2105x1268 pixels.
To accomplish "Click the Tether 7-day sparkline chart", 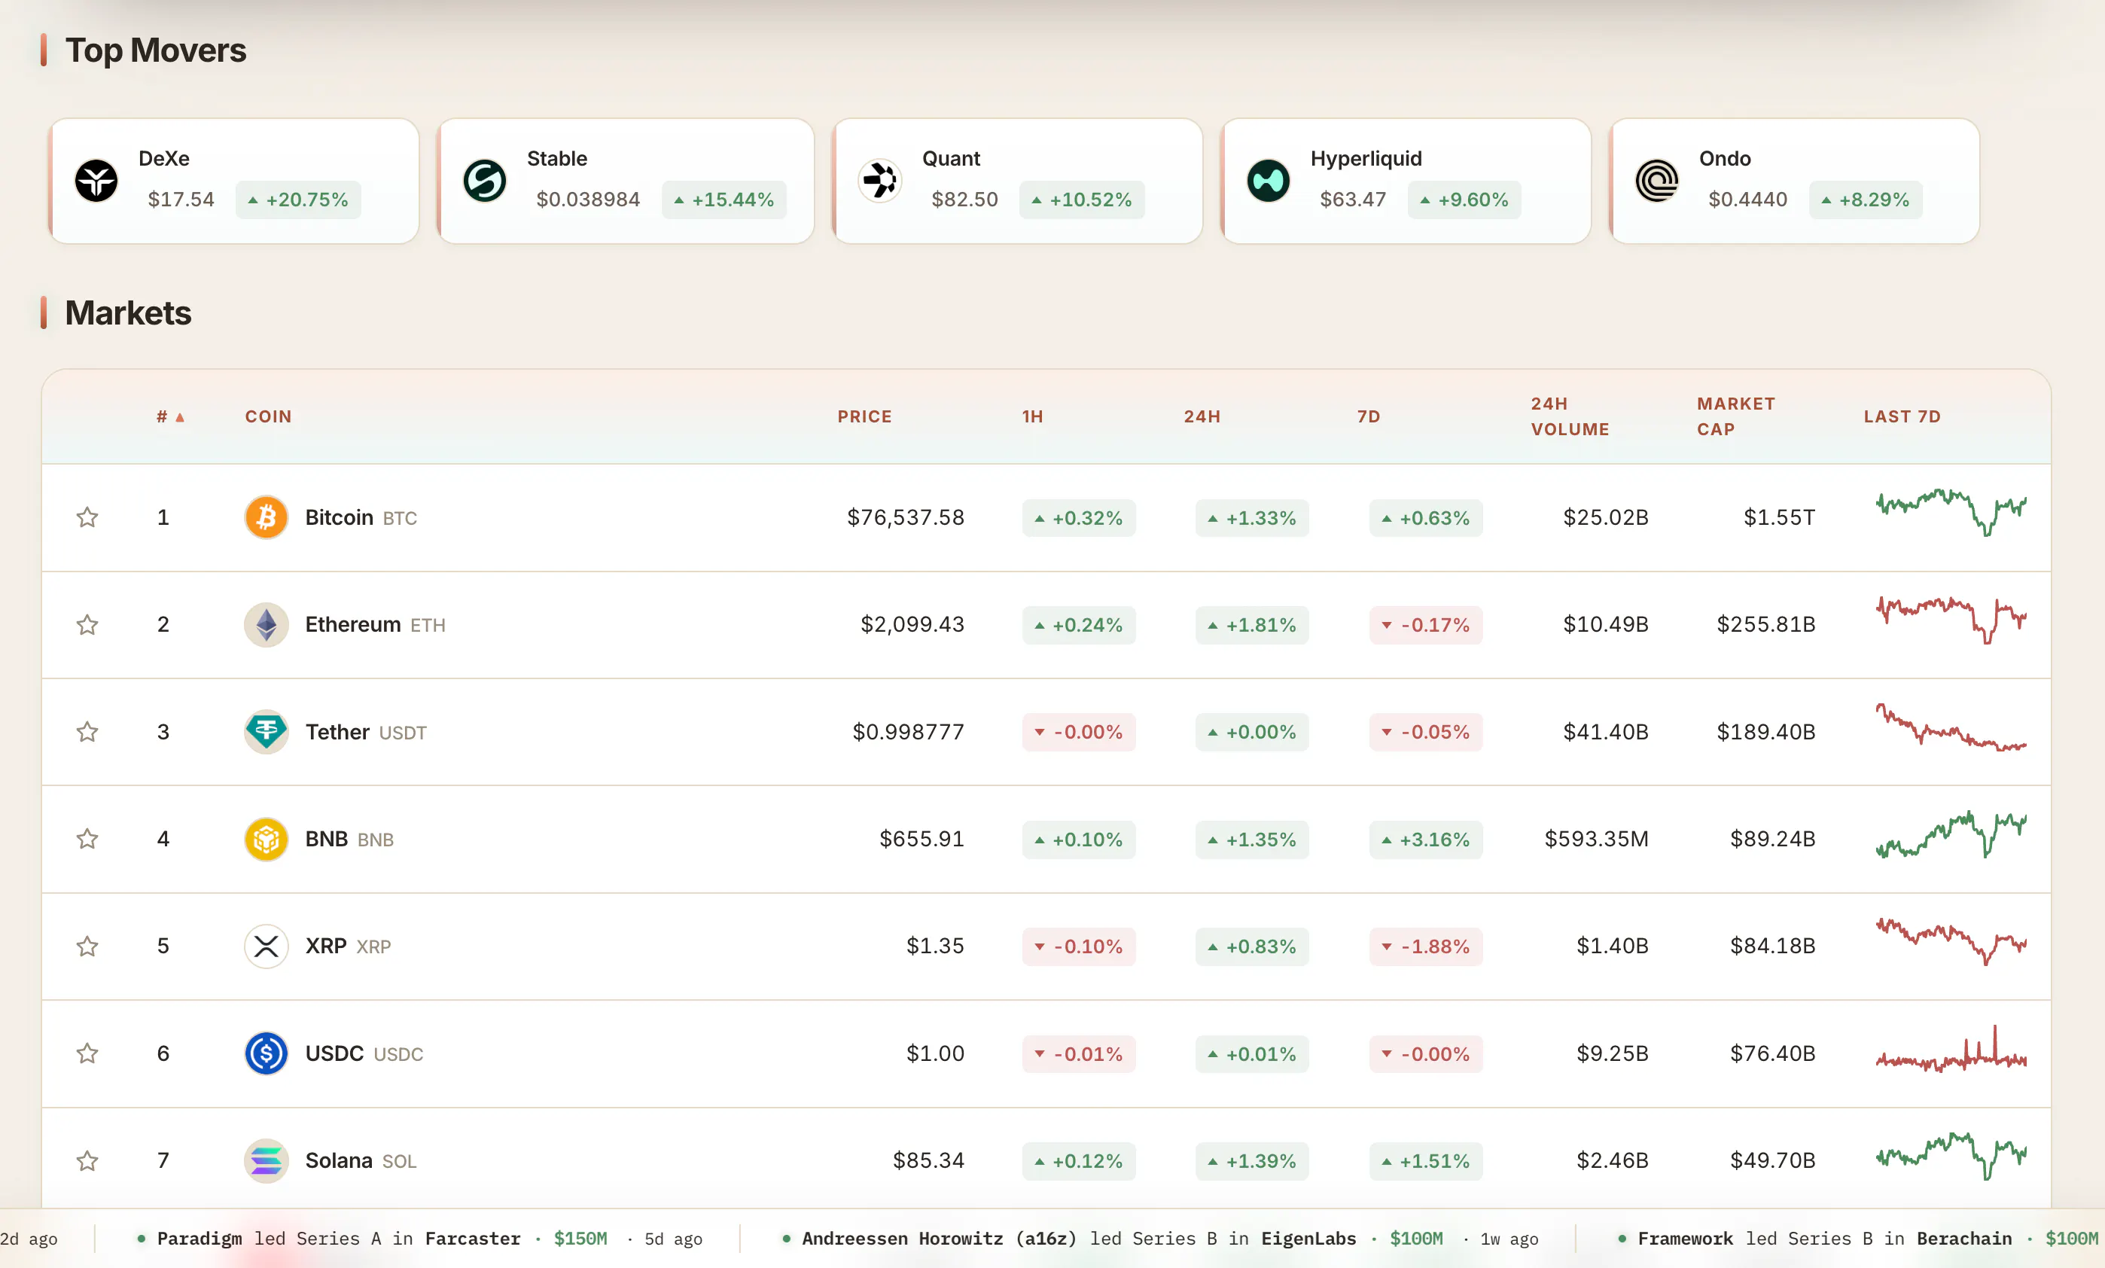I will pyautogui.click(x=1951, y=727).
